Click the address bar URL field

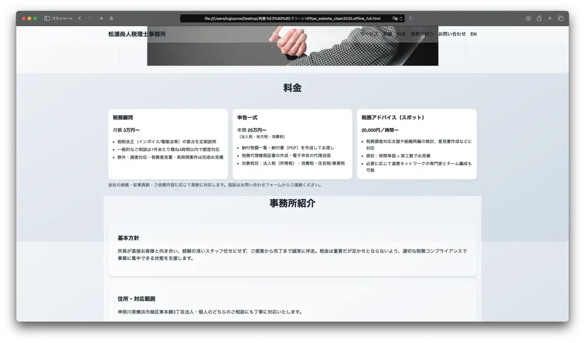292,19
